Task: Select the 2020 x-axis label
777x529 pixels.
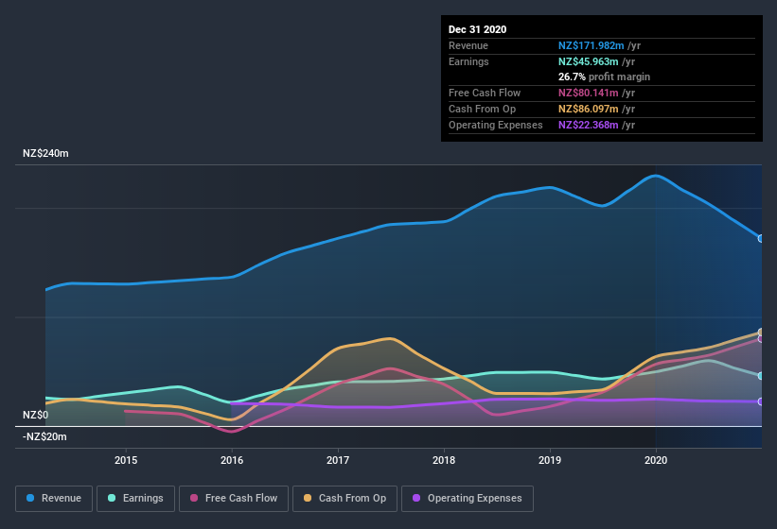Action: click(656, 460)
